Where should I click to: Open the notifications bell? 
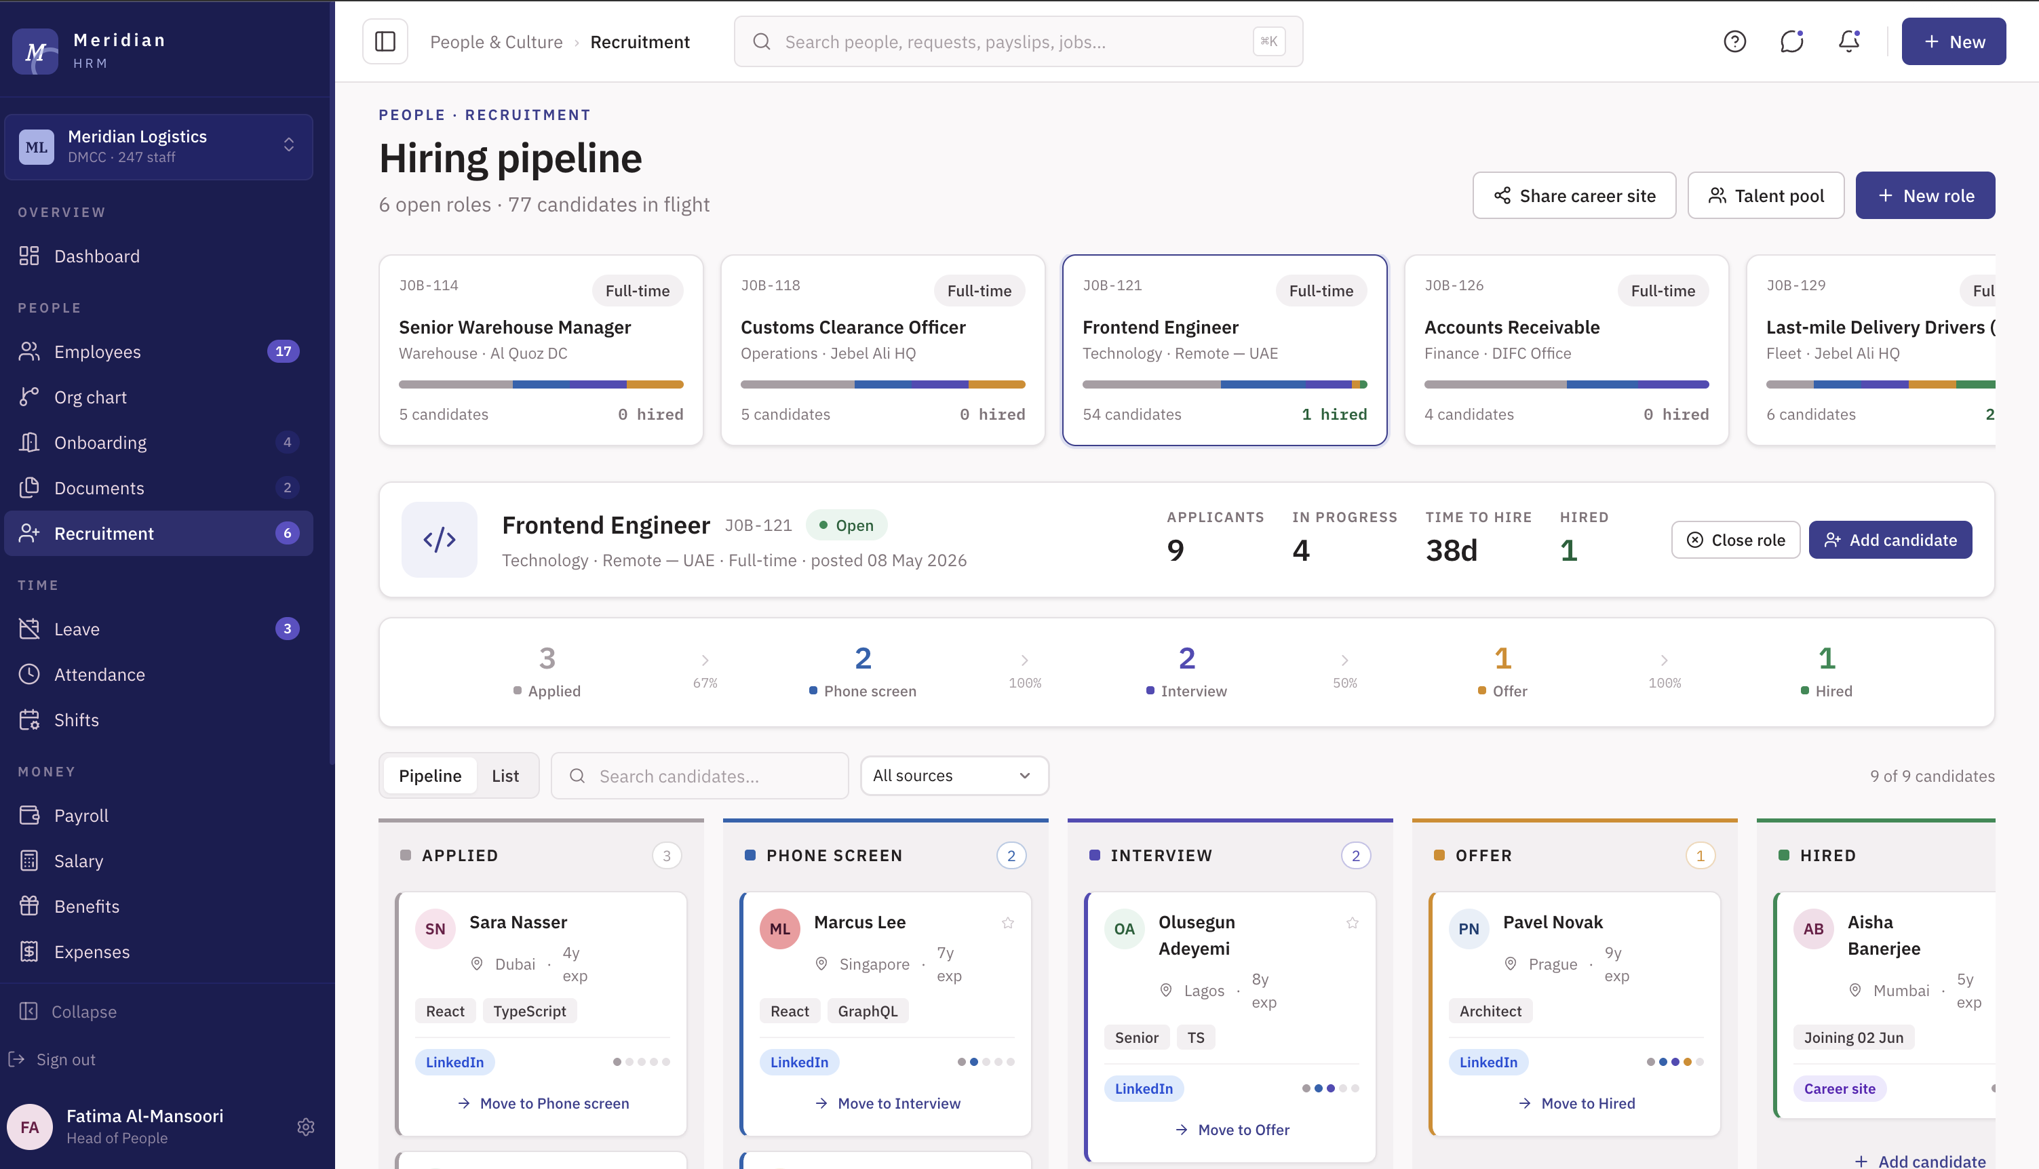point(1848,42)
